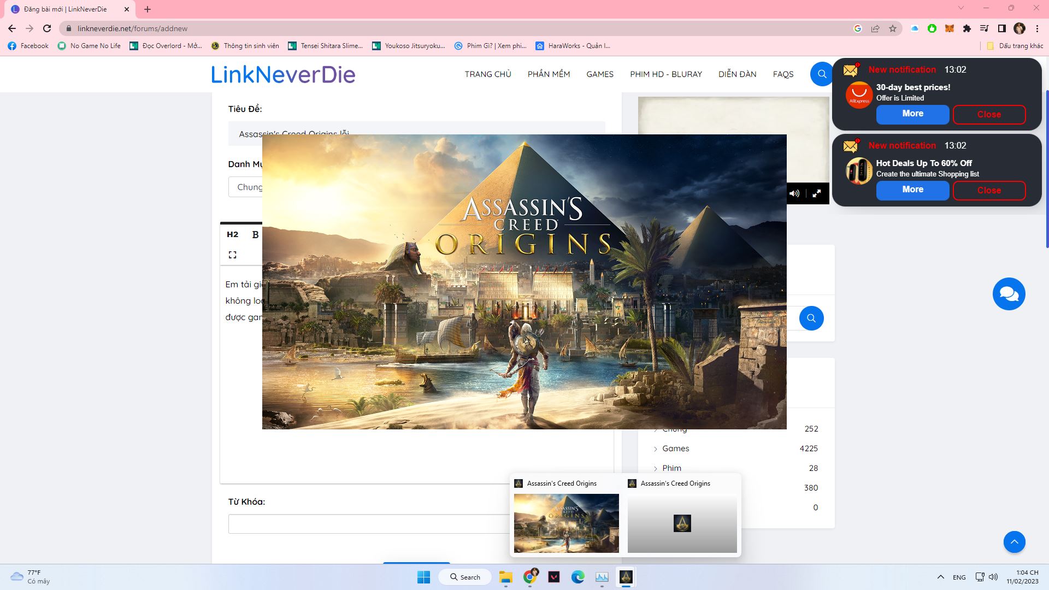This screenshot has height=590, width=1049.
Task: Click the blue sidebar search button
Action: pos(811,317)
